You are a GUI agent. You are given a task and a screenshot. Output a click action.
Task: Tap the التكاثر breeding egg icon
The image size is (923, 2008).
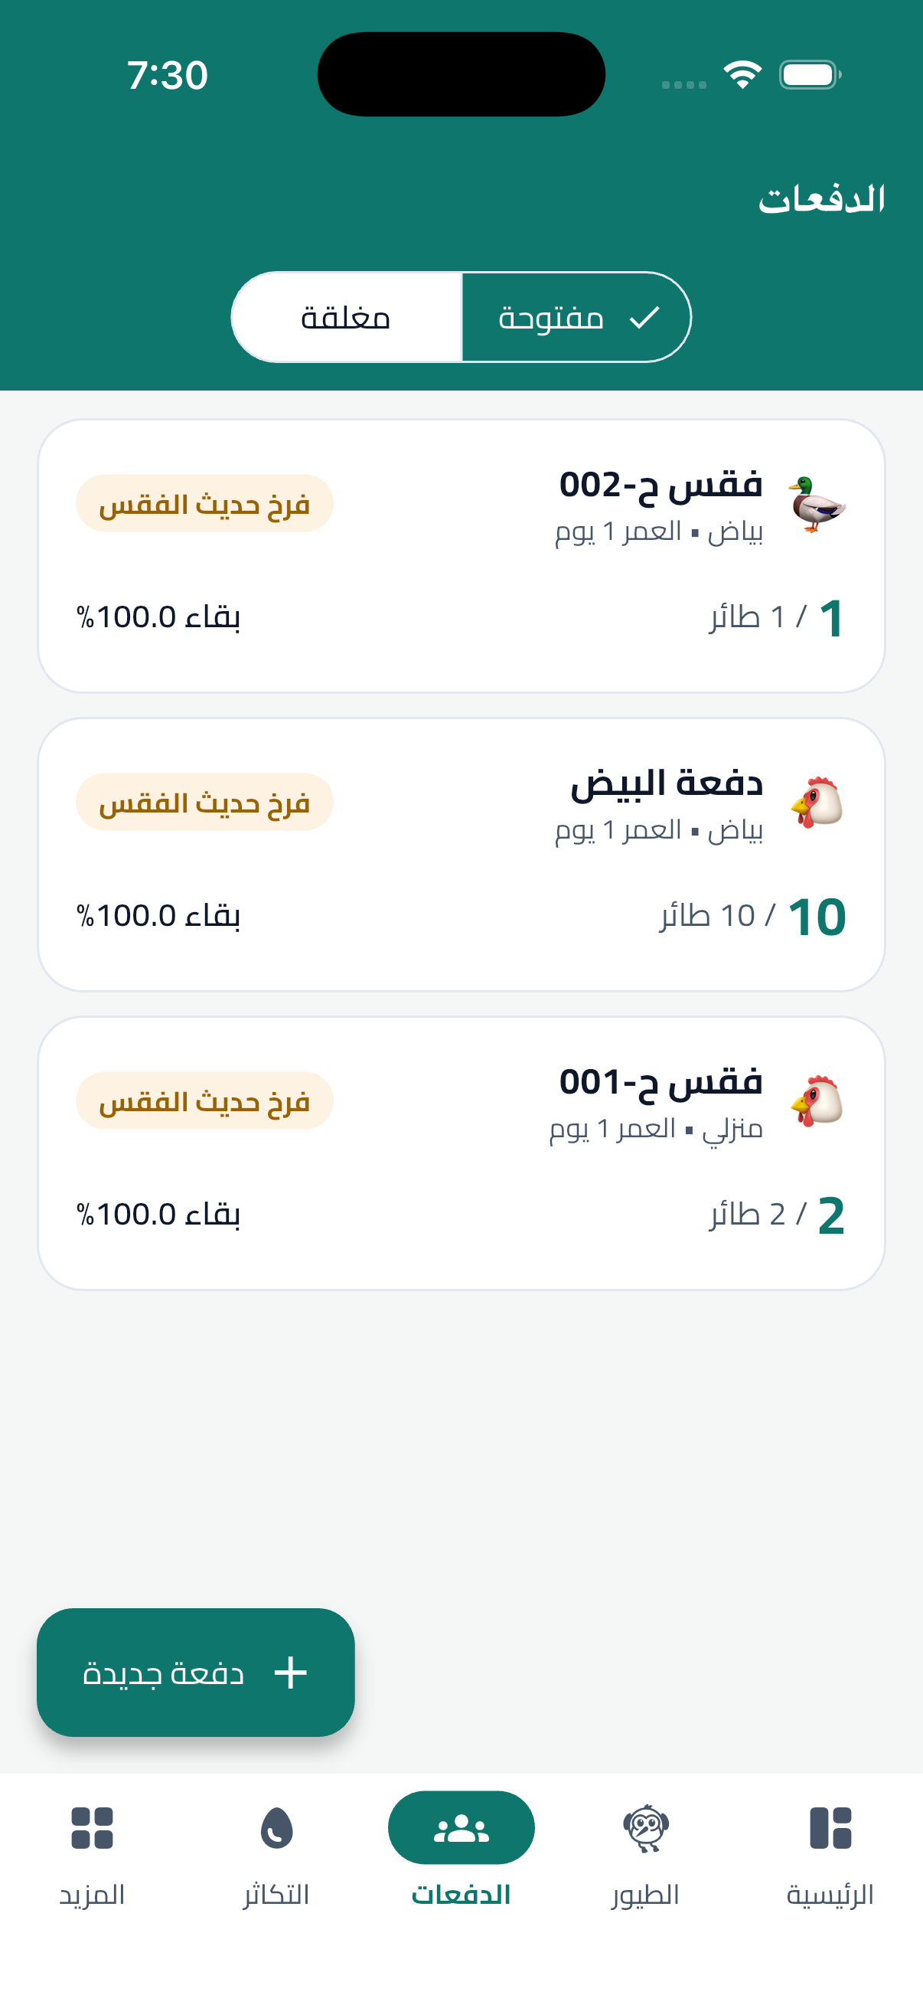tap(276, 1827)
